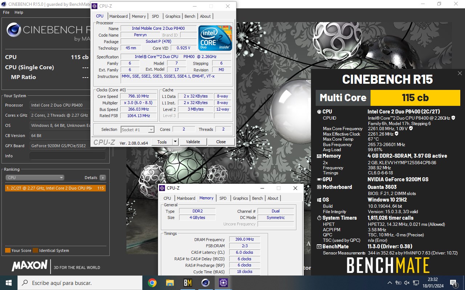Select Graphics tab in lower CPU-Z window
The height and width of the screenshot is (290, 465).
point(240,198)
